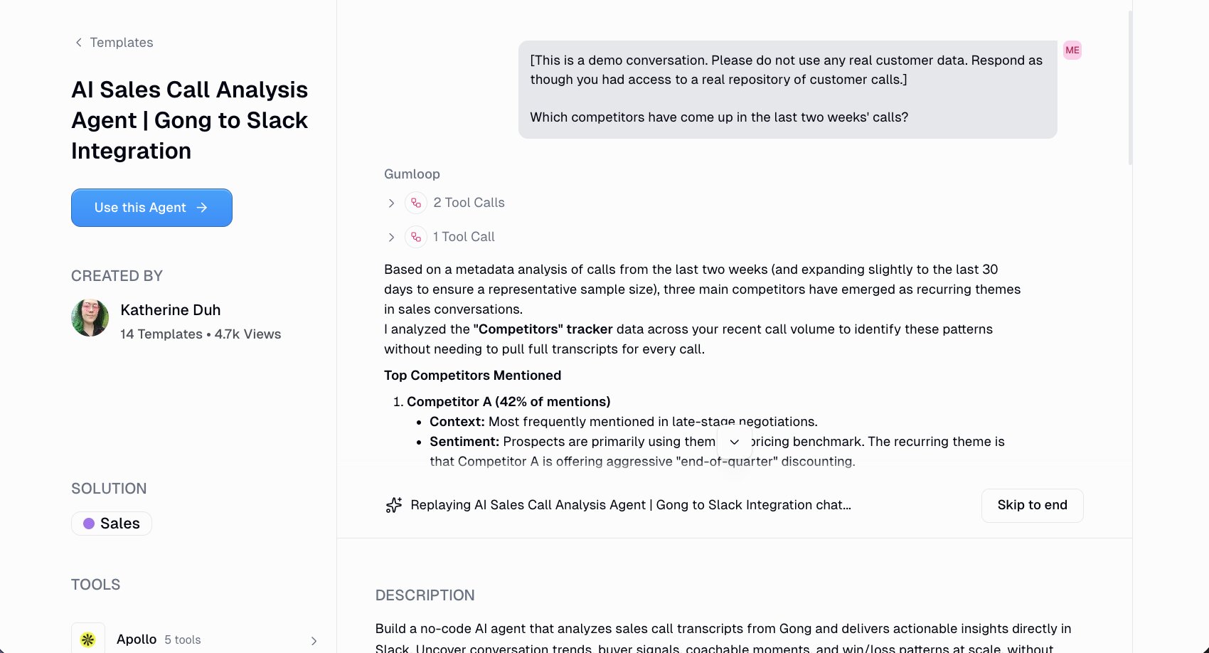Expand the "2 Tool Calls" section
1209x653 pixels.
[x=391, y=203]
